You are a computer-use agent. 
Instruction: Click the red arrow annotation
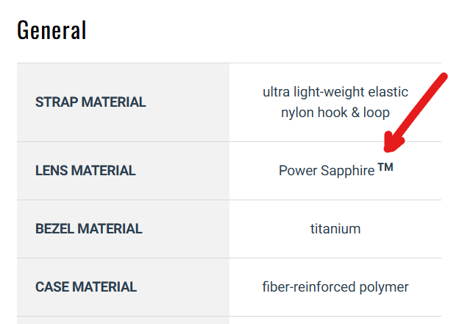coord(416,111)
